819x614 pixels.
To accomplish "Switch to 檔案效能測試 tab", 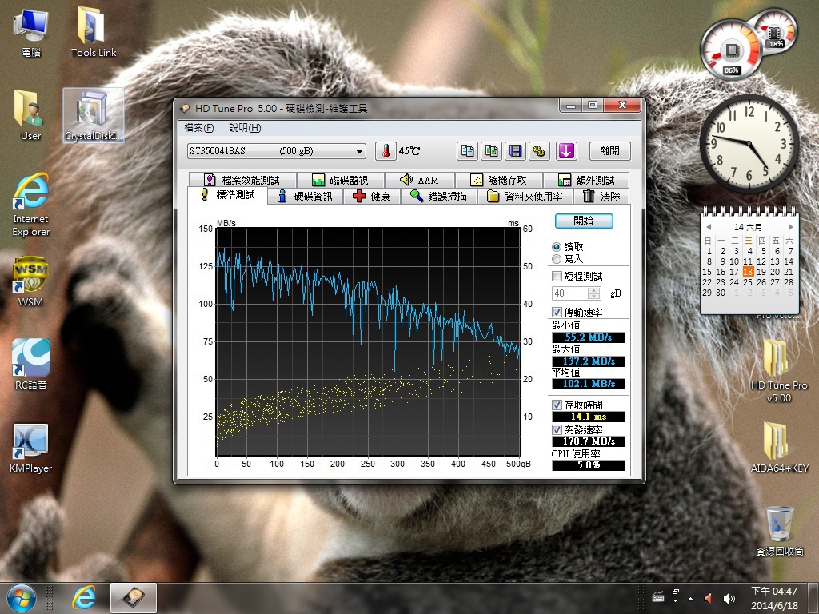I will tap(243, 180).
